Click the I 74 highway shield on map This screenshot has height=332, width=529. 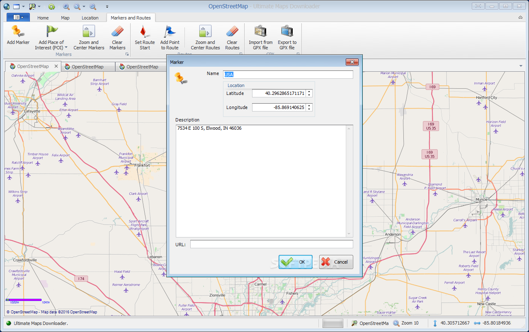(81, 279)
